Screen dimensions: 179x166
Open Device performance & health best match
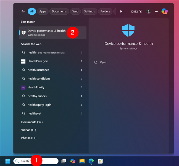[x=53, y=33]
